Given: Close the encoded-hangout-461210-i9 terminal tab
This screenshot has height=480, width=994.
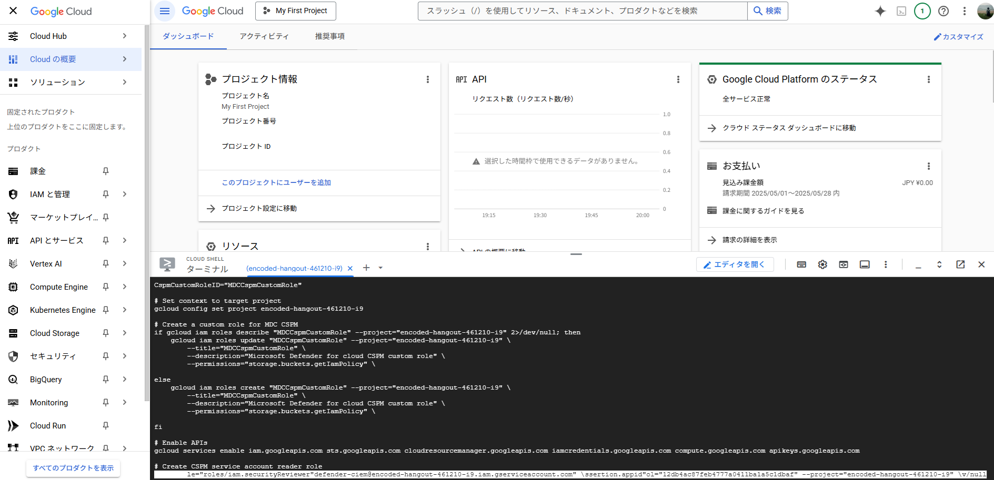Looking at the screenshot, I should pos(350,269).
